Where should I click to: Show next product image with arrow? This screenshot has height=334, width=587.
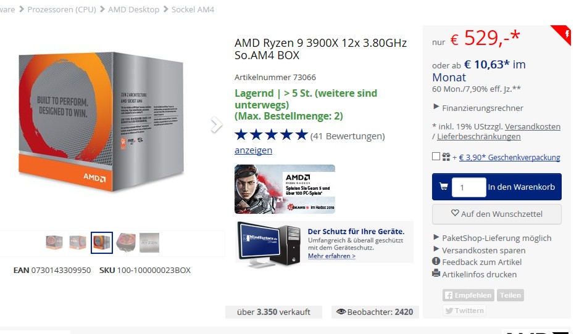pos(216,125)
